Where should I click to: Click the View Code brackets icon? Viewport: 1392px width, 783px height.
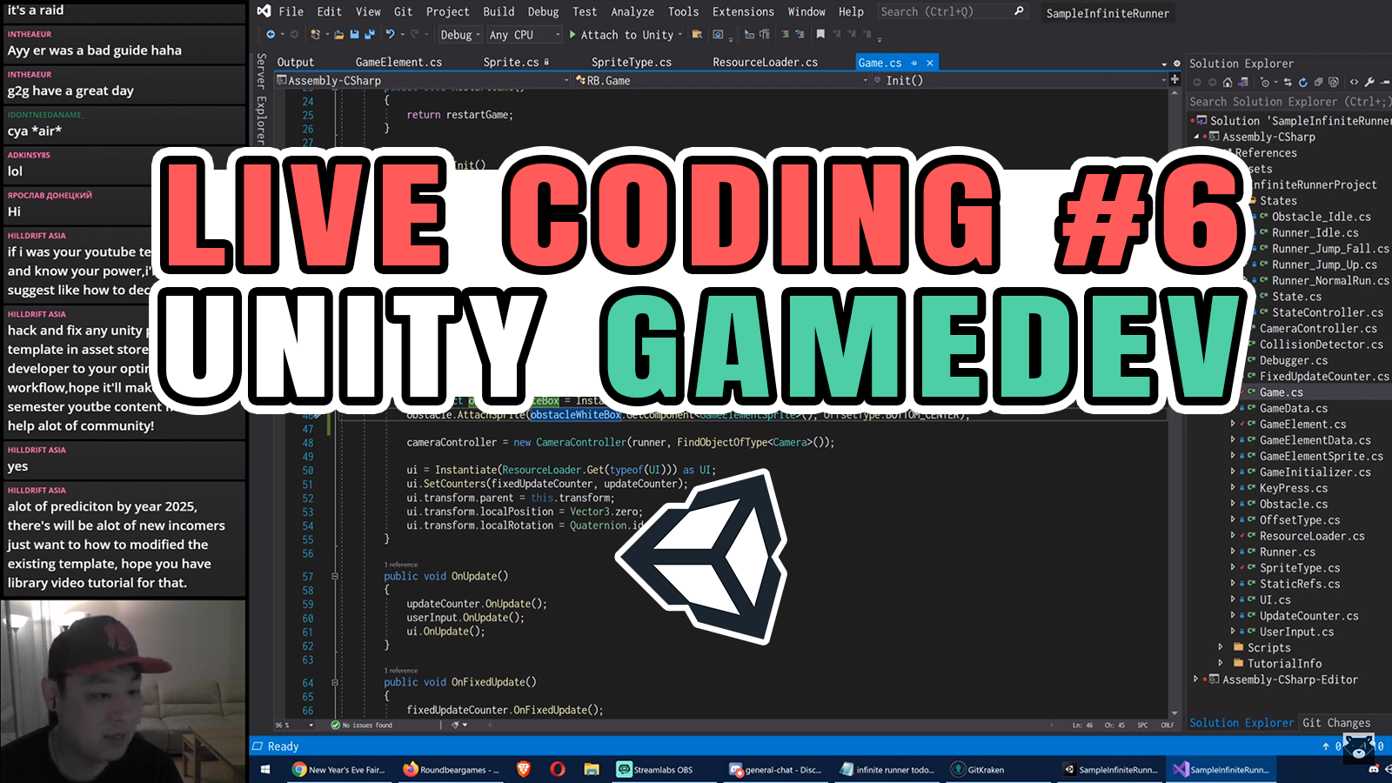point(1354,82)
